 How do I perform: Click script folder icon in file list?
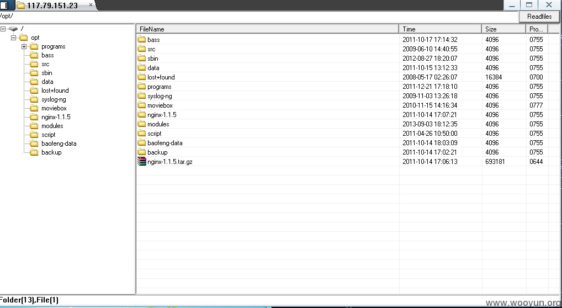[141, 133]
